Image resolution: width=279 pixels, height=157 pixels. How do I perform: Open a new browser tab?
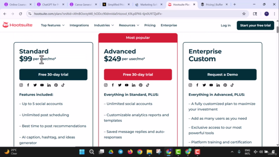tap(235, 4)
